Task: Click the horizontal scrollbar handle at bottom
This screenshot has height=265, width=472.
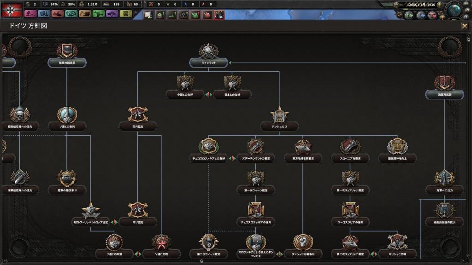Action: [201, 261]
